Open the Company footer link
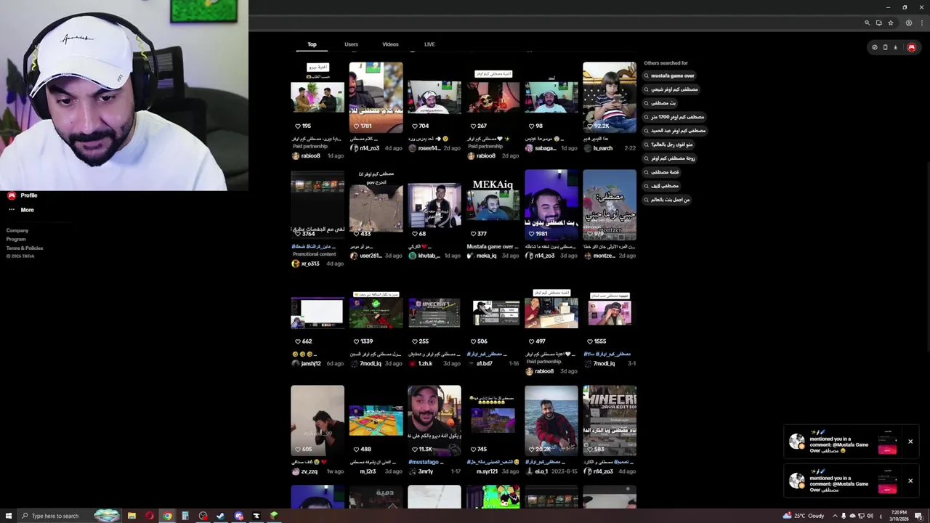Screen dimensions: 930x523 tap(17, 230)
